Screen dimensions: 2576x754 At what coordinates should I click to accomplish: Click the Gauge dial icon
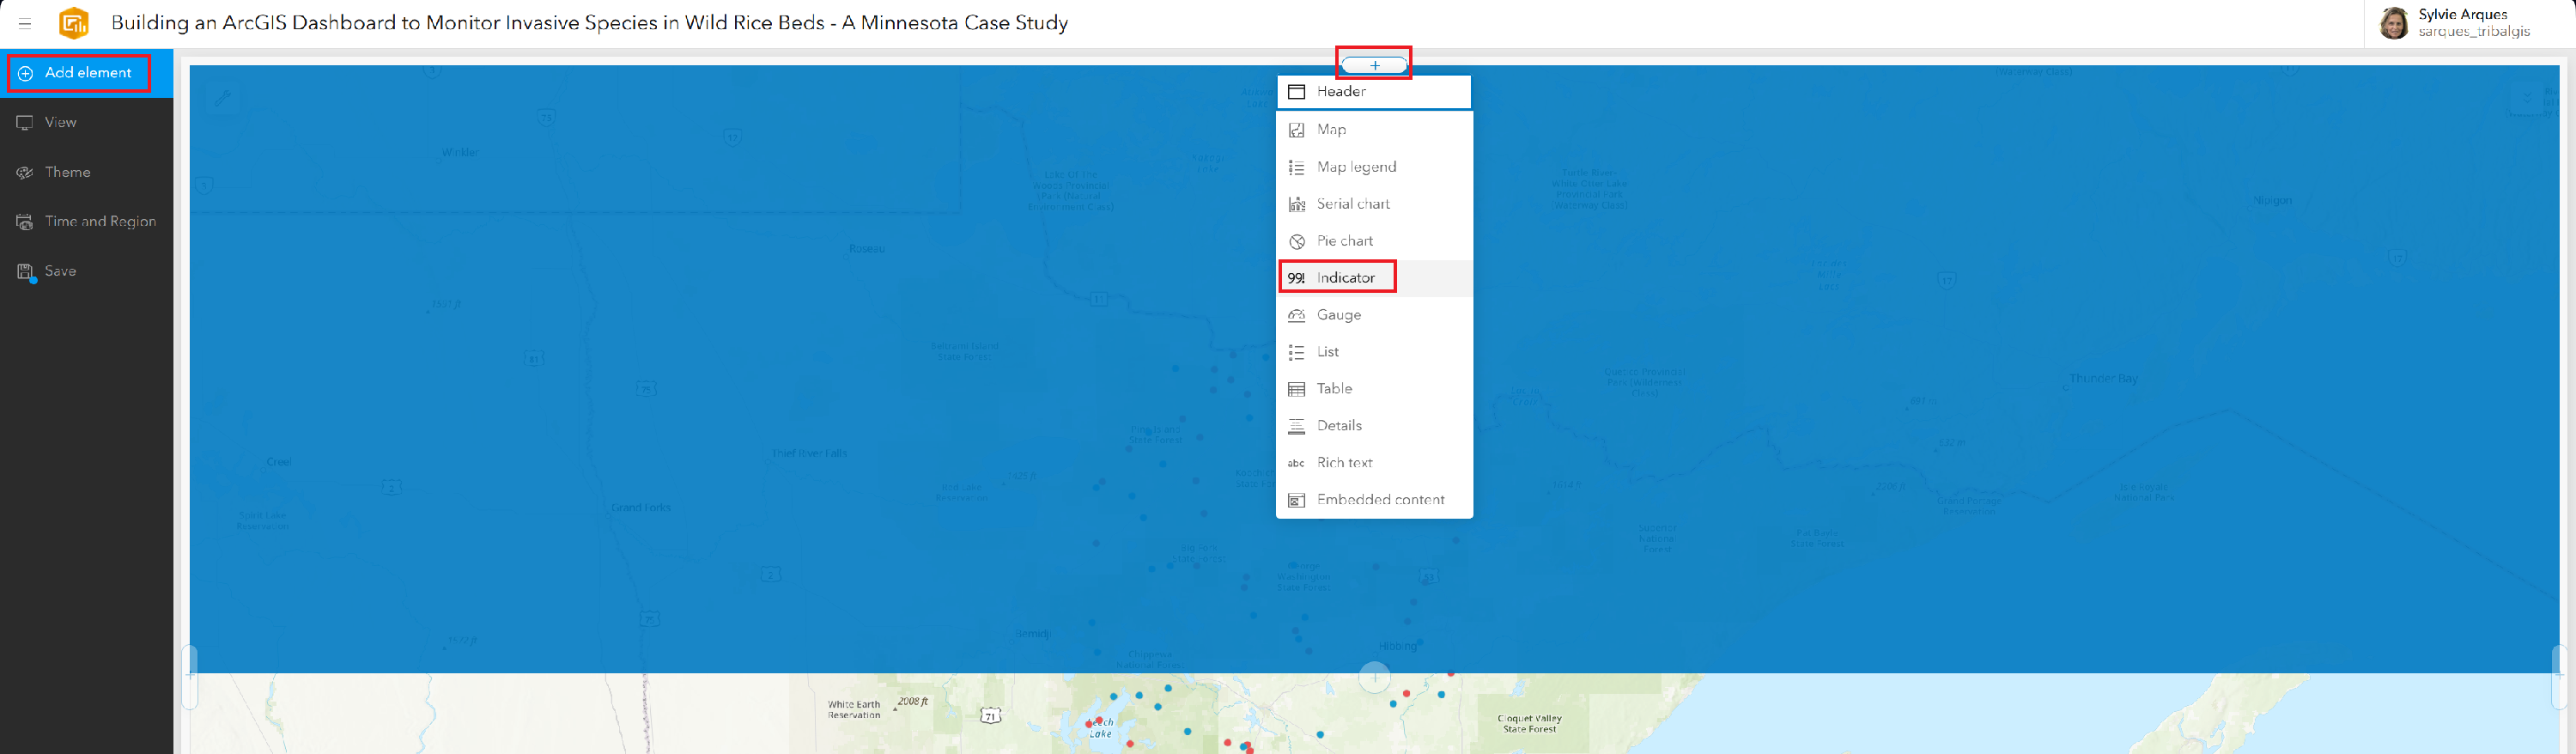[x=1297, y=315]
